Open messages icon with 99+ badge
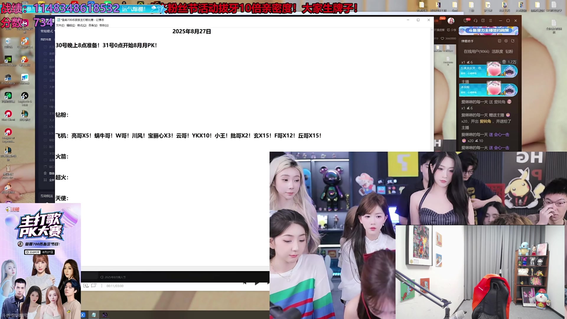This screenshot has width=567, height=319. [466, 21]
